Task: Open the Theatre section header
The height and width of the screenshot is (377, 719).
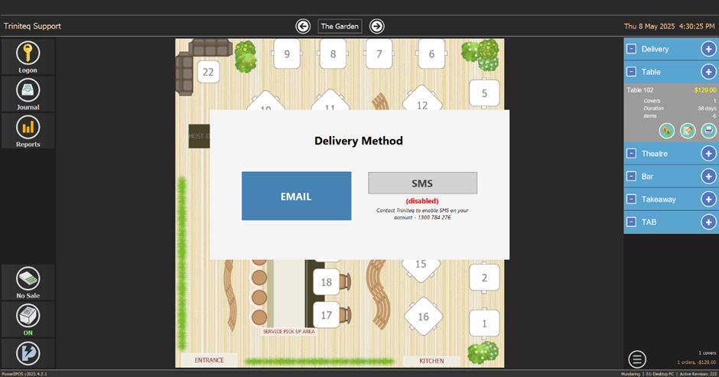Action: point(671,153)
